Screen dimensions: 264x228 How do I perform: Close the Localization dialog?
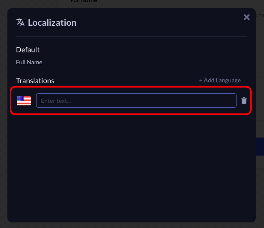(x=246, y=17)
